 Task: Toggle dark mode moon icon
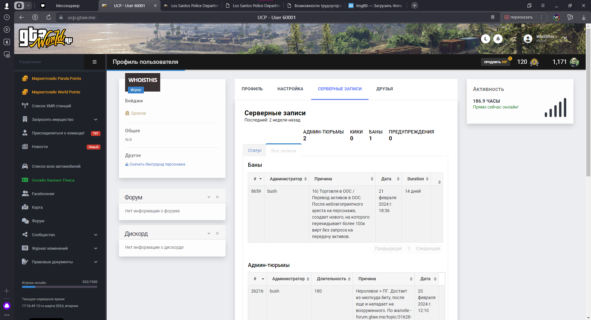(486, 39)
